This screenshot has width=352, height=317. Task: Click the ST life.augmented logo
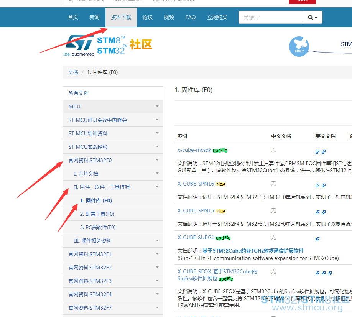pos(79,46)
